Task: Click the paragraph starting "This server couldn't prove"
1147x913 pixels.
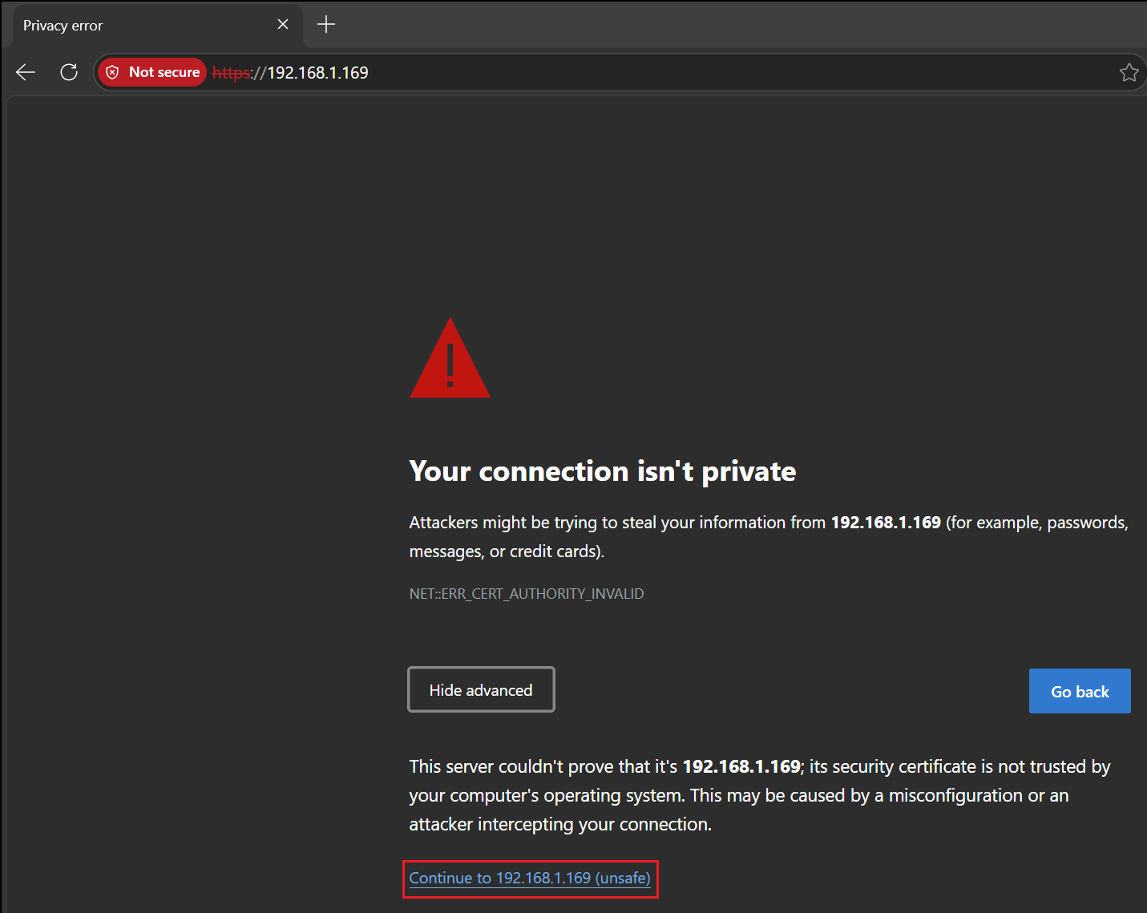Action: click(x=760, y=795)
